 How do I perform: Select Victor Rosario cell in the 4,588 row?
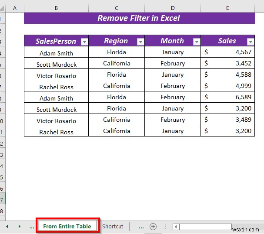point(56,75)
